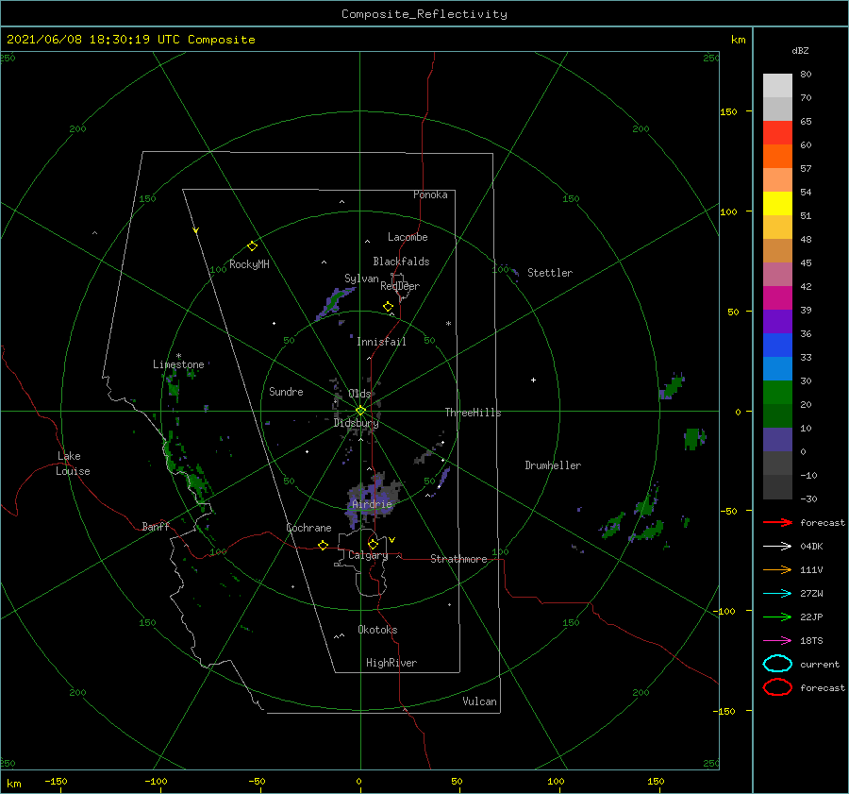Click the white plus marker west of Drumheller

click(x=533, y=380)
